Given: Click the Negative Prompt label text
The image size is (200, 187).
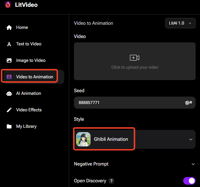Looking at the screenshot, I should [x=91, y=164].
